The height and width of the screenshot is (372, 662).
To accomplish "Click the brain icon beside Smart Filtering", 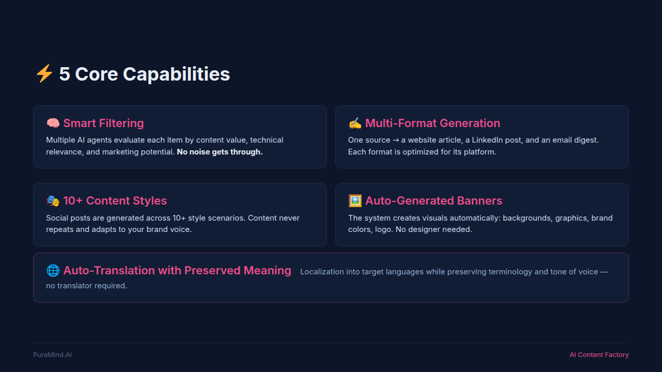I will coord(53,123).
